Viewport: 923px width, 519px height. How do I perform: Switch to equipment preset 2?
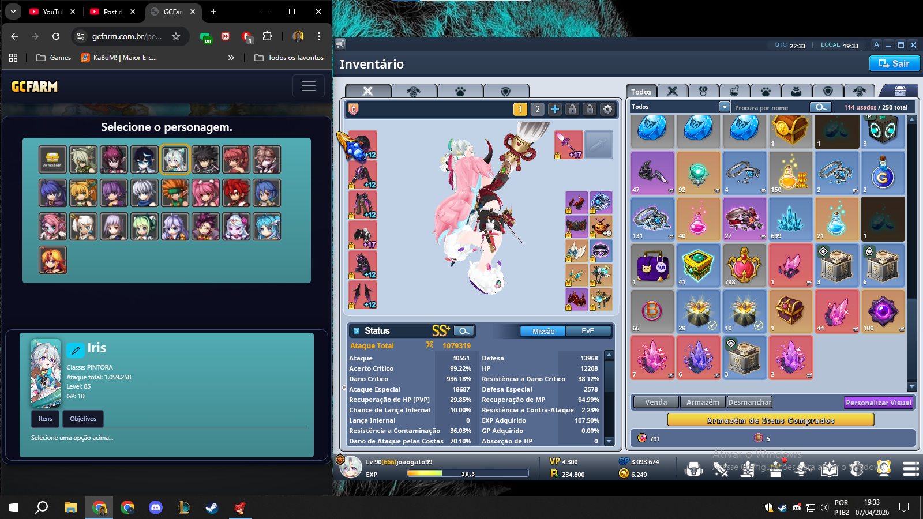pos(538,109)
